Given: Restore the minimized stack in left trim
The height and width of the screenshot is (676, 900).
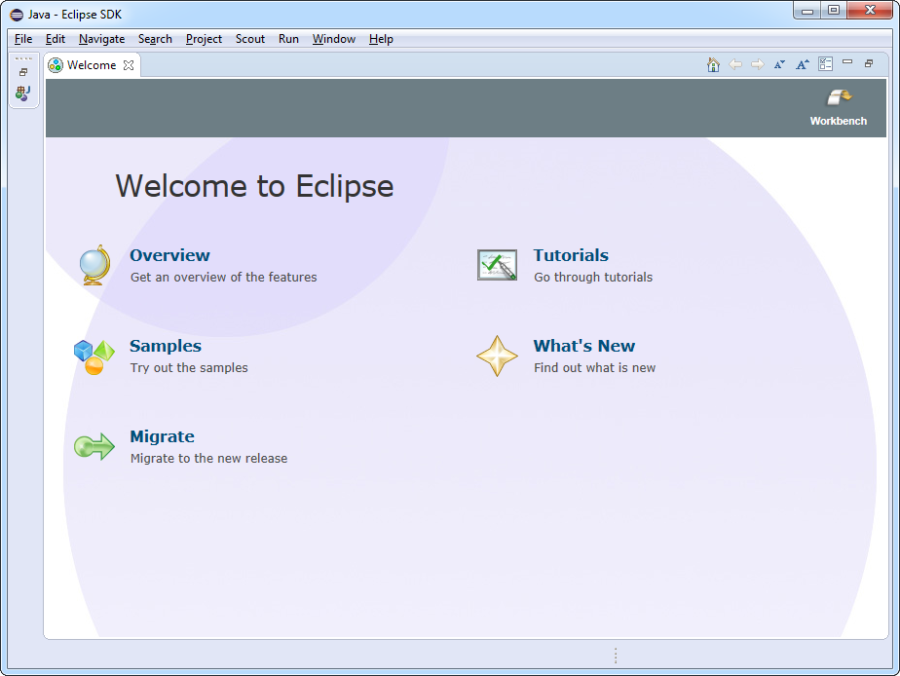Looking at the screenshot, I should tap(23, 72).
